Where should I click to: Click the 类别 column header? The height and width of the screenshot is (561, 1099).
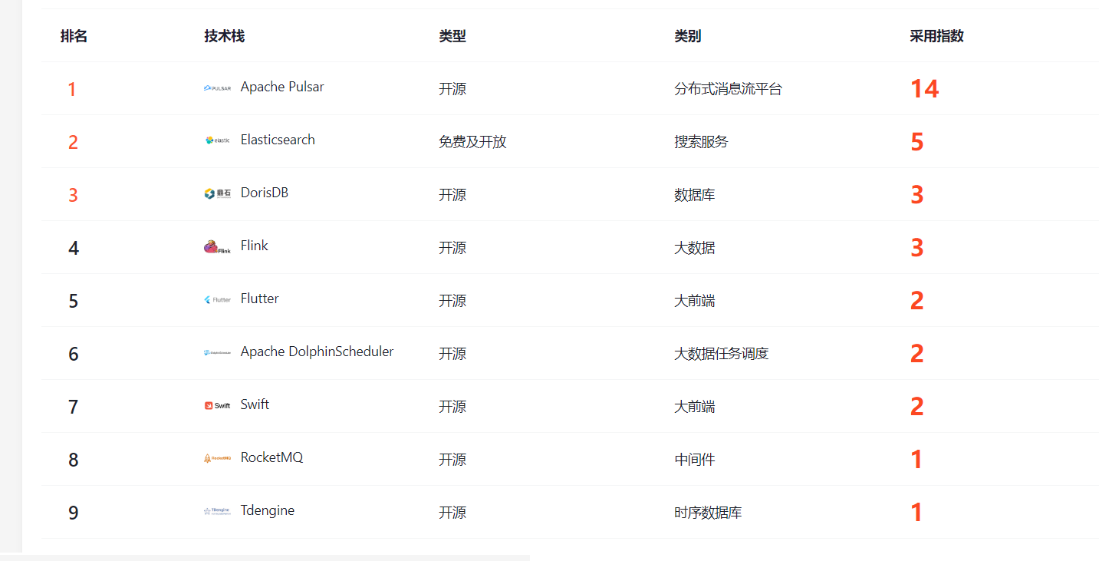coord(688,36)
